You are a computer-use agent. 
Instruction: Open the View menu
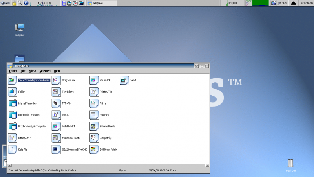pos(32,71)
